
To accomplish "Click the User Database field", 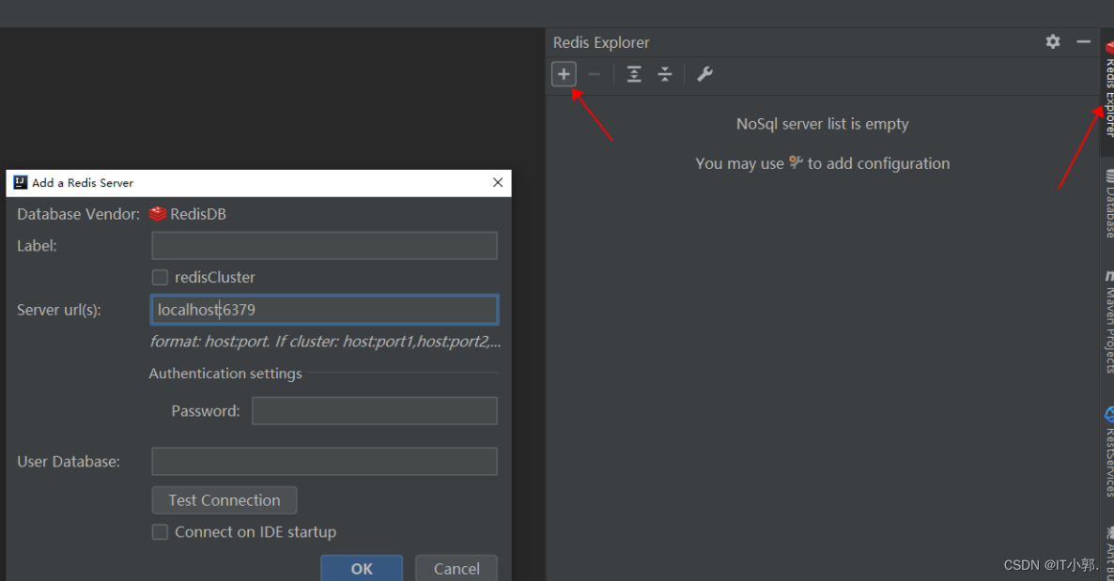I will point(324,462).
